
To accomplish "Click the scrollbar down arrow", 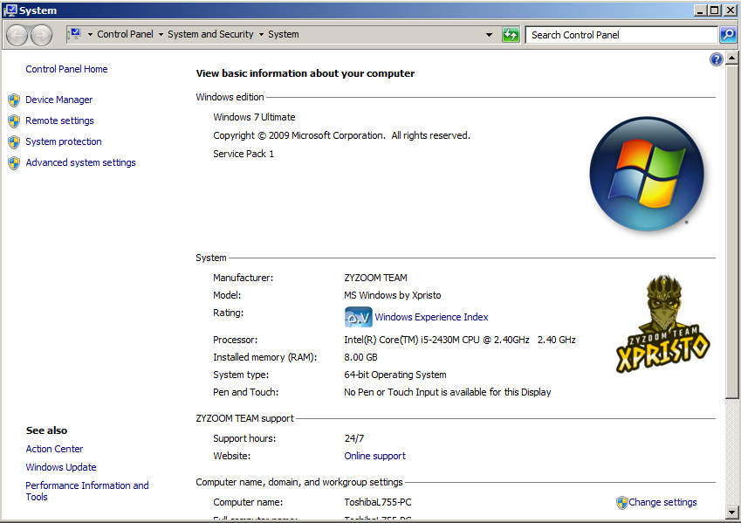I will (731, 513).
